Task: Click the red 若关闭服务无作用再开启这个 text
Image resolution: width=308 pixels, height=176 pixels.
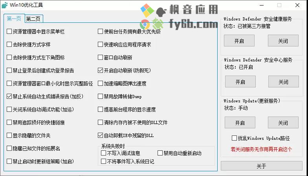Action: pos(262,149)
